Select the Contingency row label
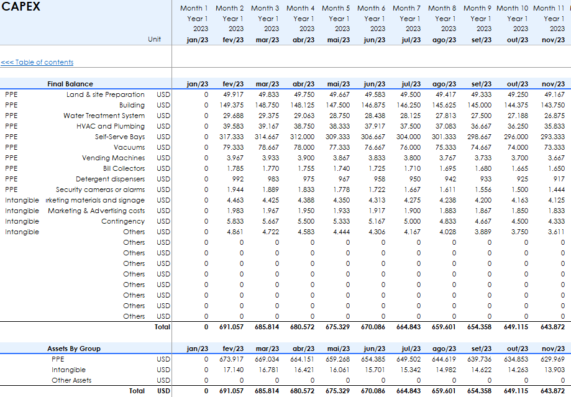This screenshot has width=571, height=397. [123, 221]
